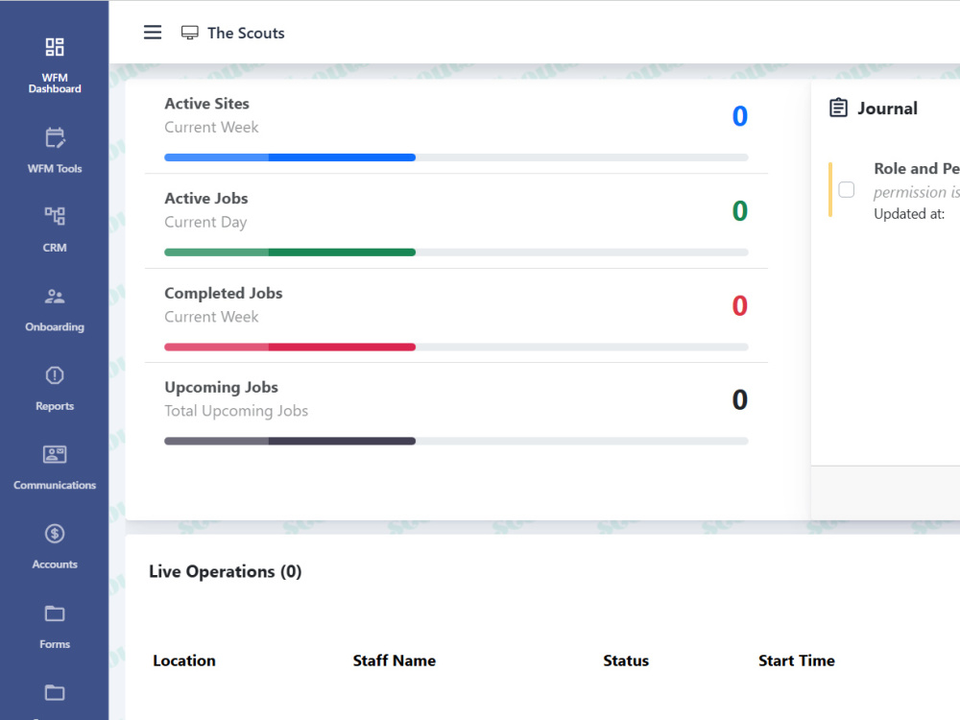Sort by the Location column header
960x720 pixels.
tap(184, 660)
